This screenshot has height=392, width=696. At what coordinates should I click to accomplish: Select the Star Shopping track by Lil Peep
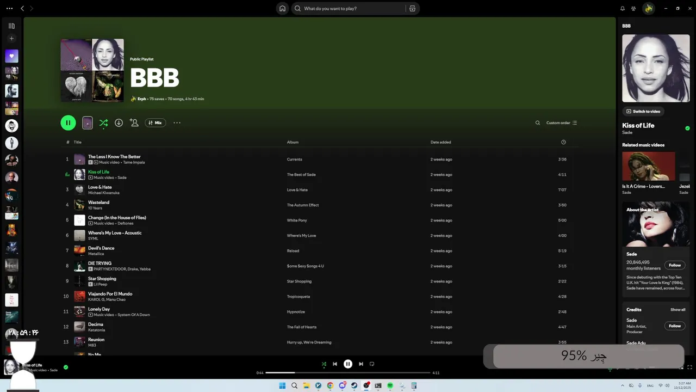(x=320, y=281)
